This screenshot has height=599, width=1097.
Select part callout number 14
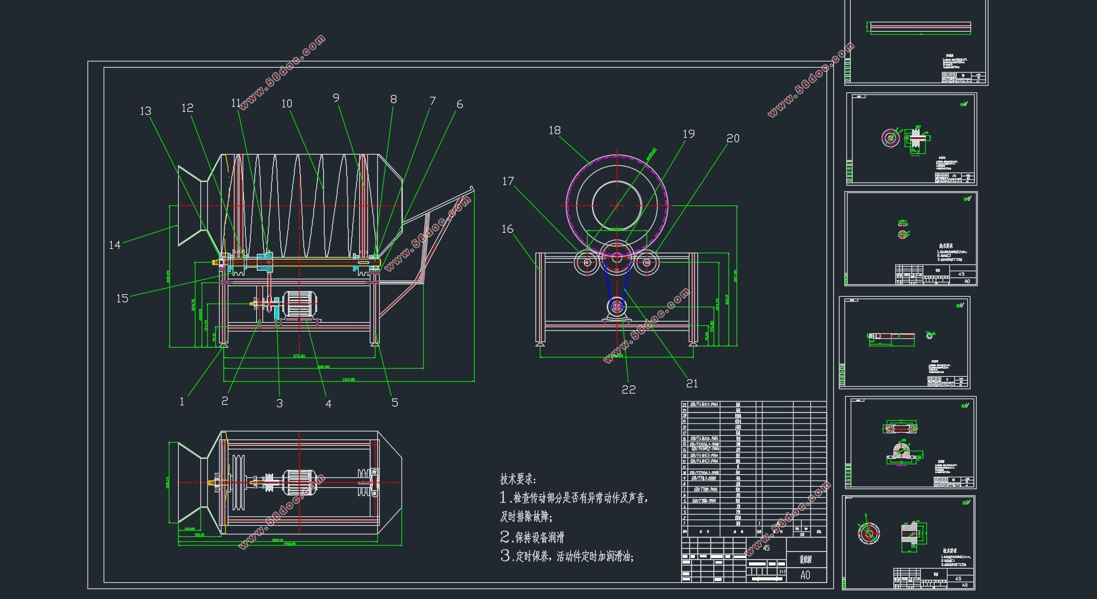pos(115,245)
